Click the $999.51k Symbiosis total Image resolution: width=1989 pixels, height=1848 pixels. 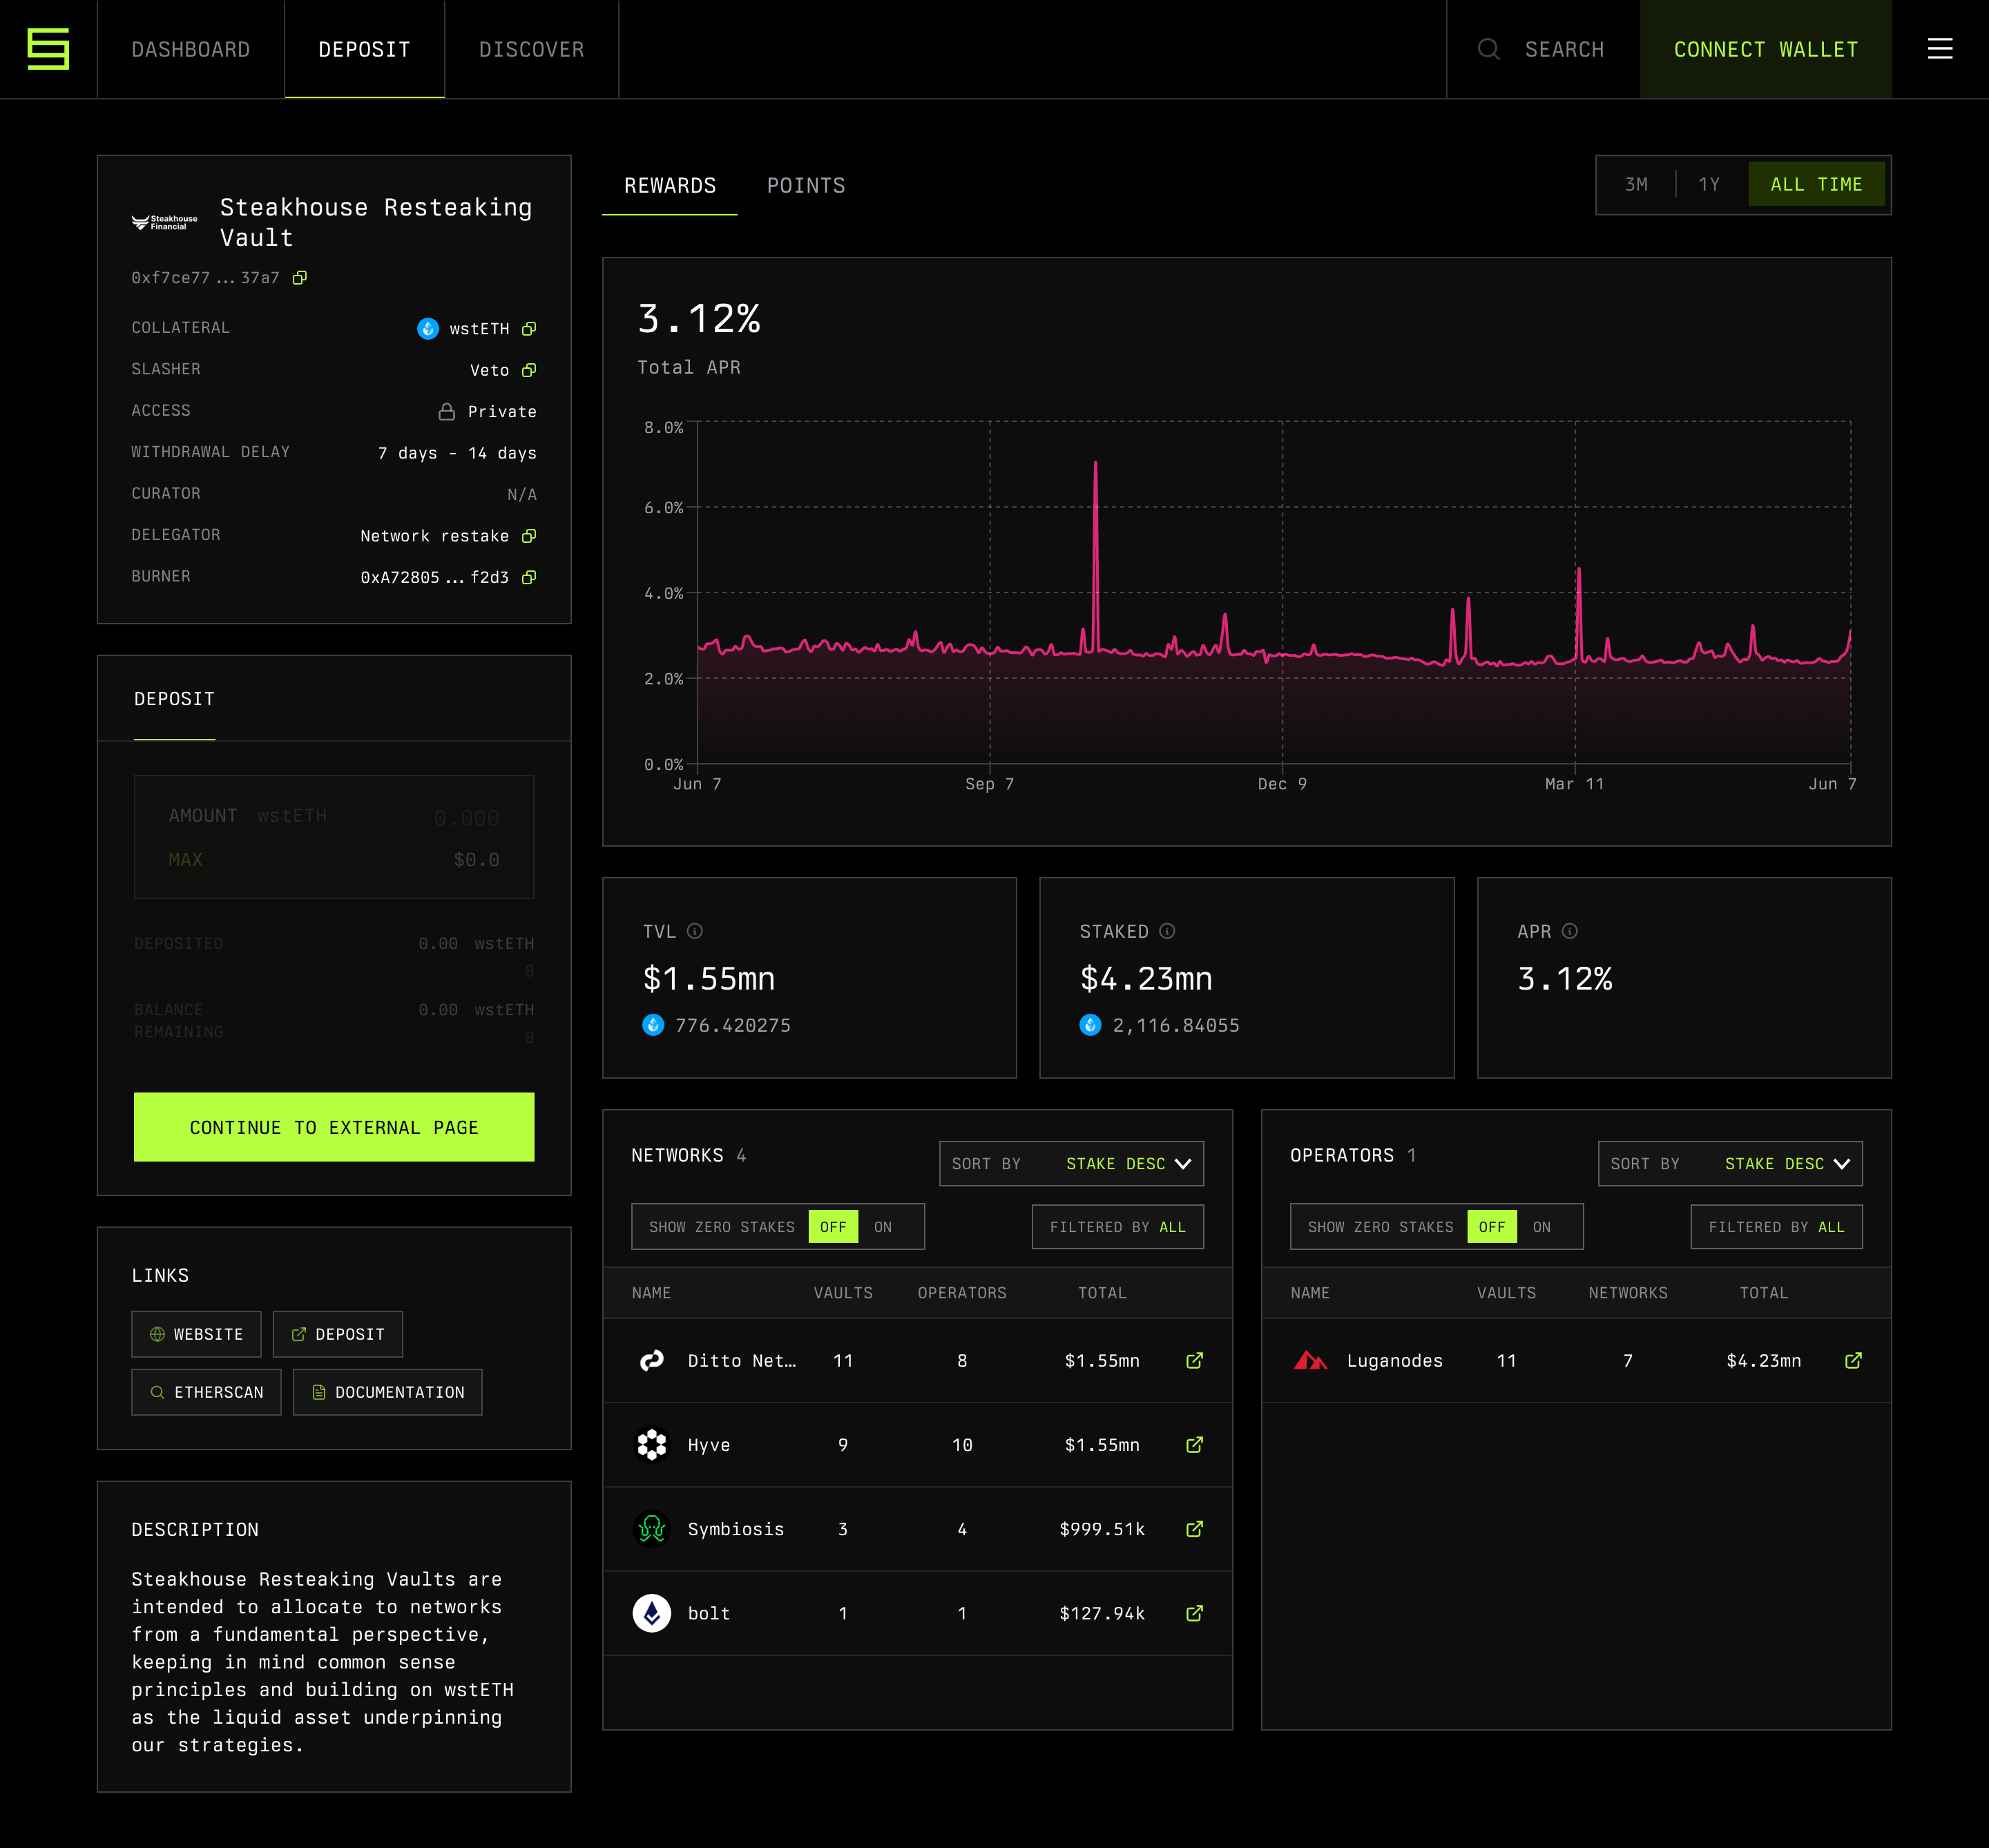1102,1529
